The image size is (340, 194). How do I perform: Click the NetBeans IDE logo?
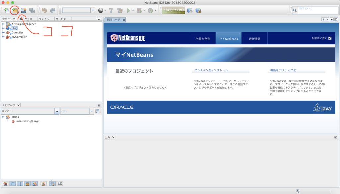(128, 38)
